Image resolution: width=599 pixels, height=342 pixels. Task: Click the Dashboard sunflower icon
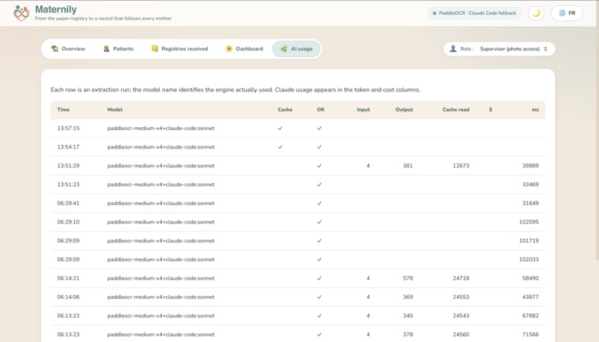[x=229, y=48]
